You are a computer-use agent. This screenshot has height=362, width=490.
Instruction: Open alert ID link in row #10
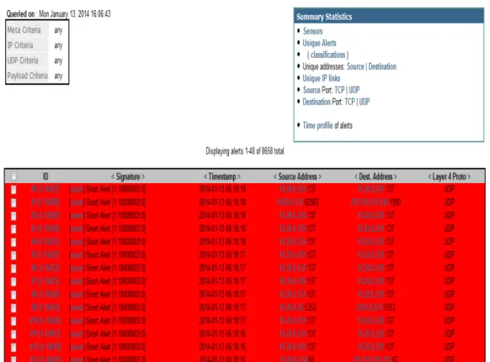point(45,321)
